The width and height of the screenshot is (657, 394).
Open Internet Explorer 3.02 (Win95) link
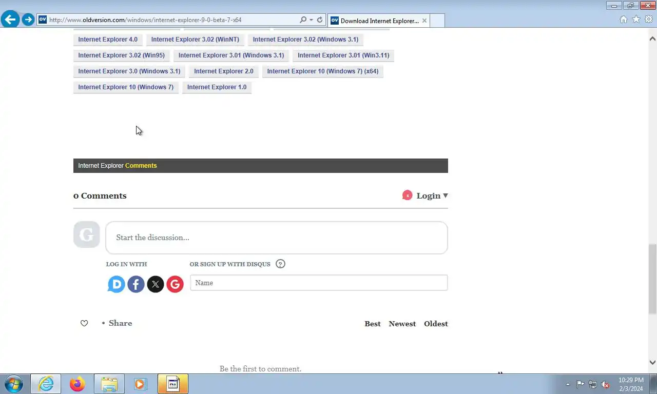(x=121, y=55)
